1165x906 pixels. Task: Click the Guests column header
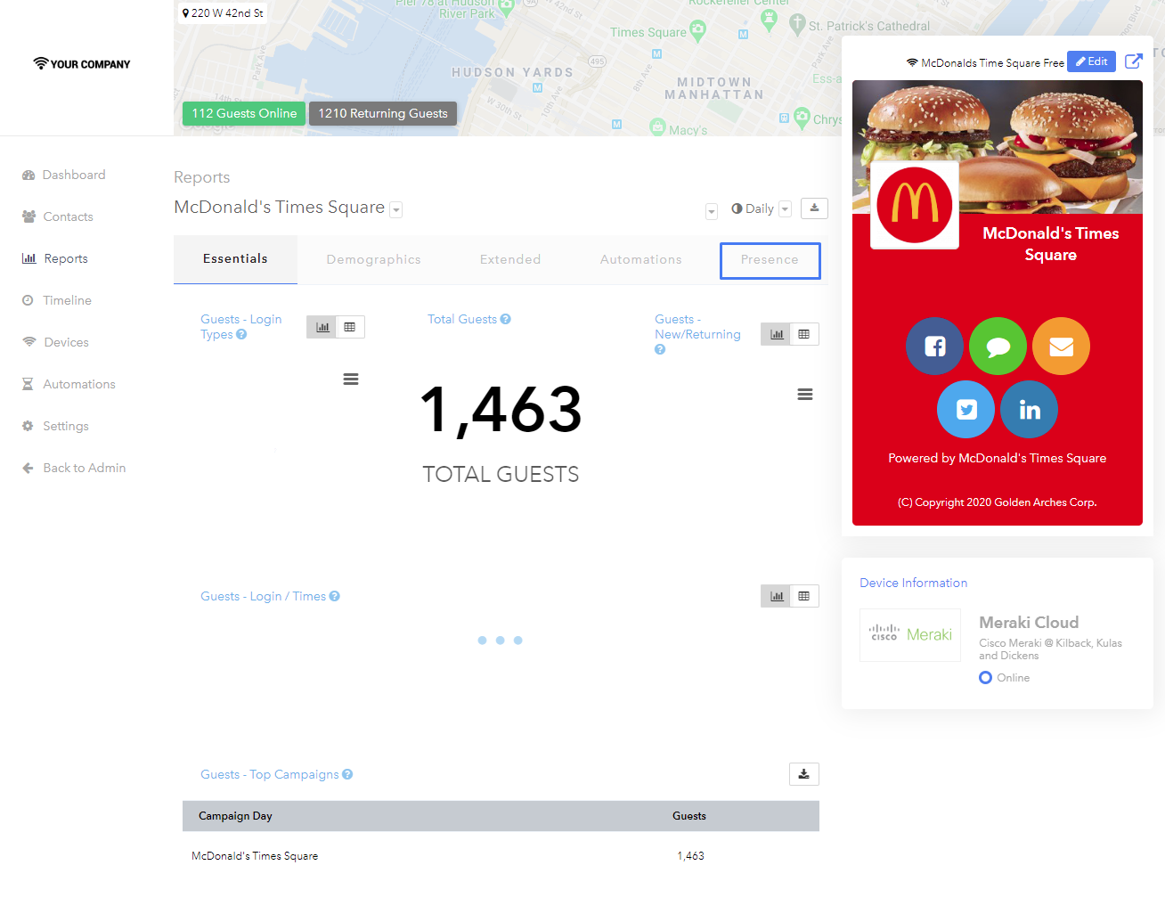[689, 816]
